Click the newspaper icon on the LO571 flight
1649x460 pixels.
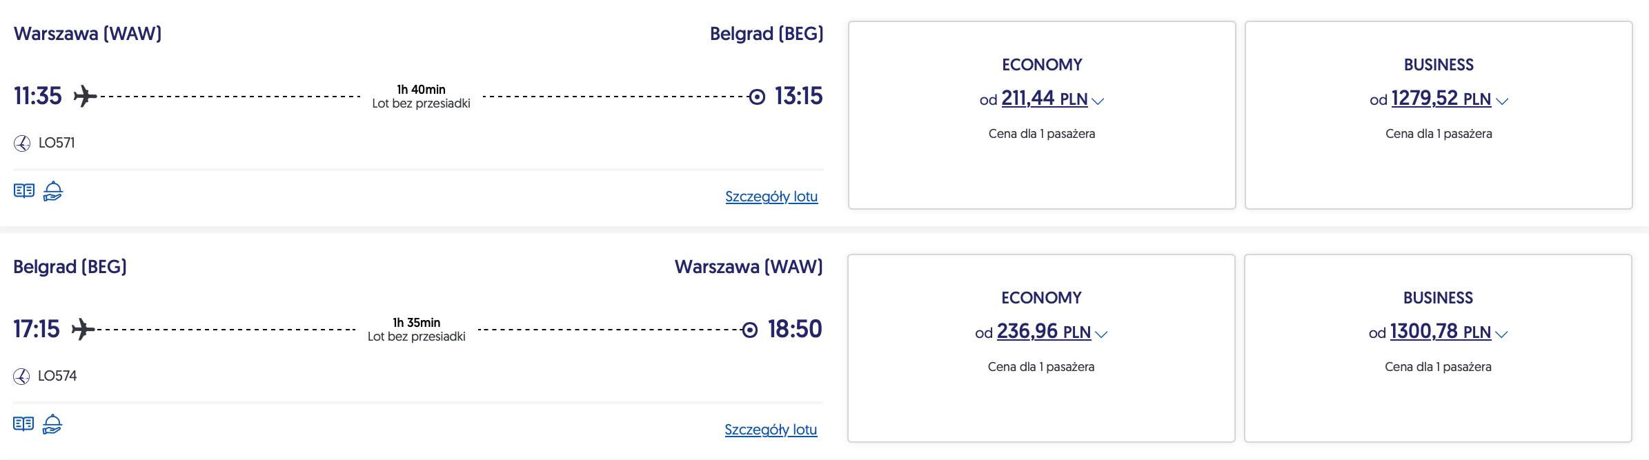pyautogui.click(x=24, y=191)
